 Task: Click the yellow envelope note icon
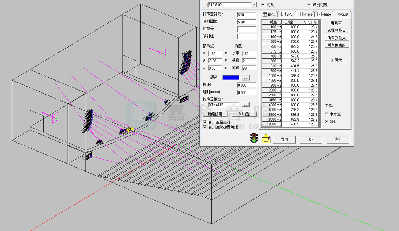pos(266,139)
